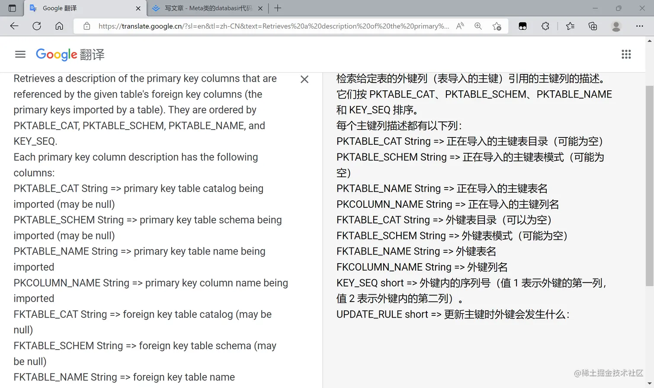Click source text line 'KEY_SEQ.'

pyautogui.click(x=35, y=141)
